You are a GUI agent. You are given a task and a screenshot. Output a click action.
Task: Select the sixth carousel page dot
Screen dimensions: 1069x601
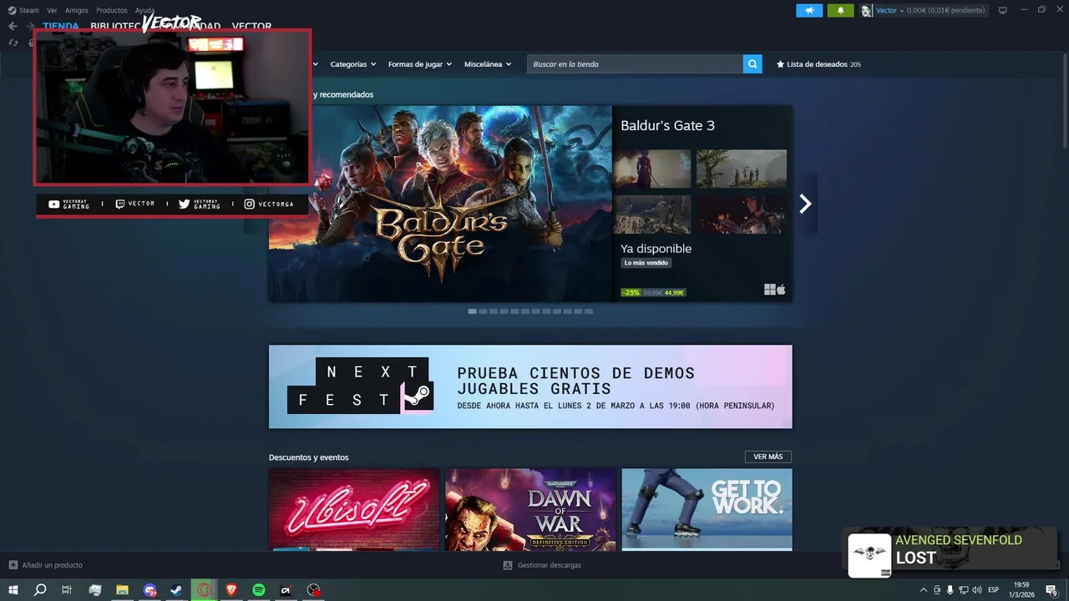pyautogui.click(x=525, y=311)
